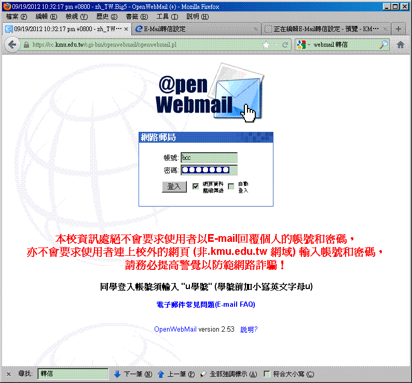Open the 工具 (T) menu
412x383 pixels.
tap(167, 17)
